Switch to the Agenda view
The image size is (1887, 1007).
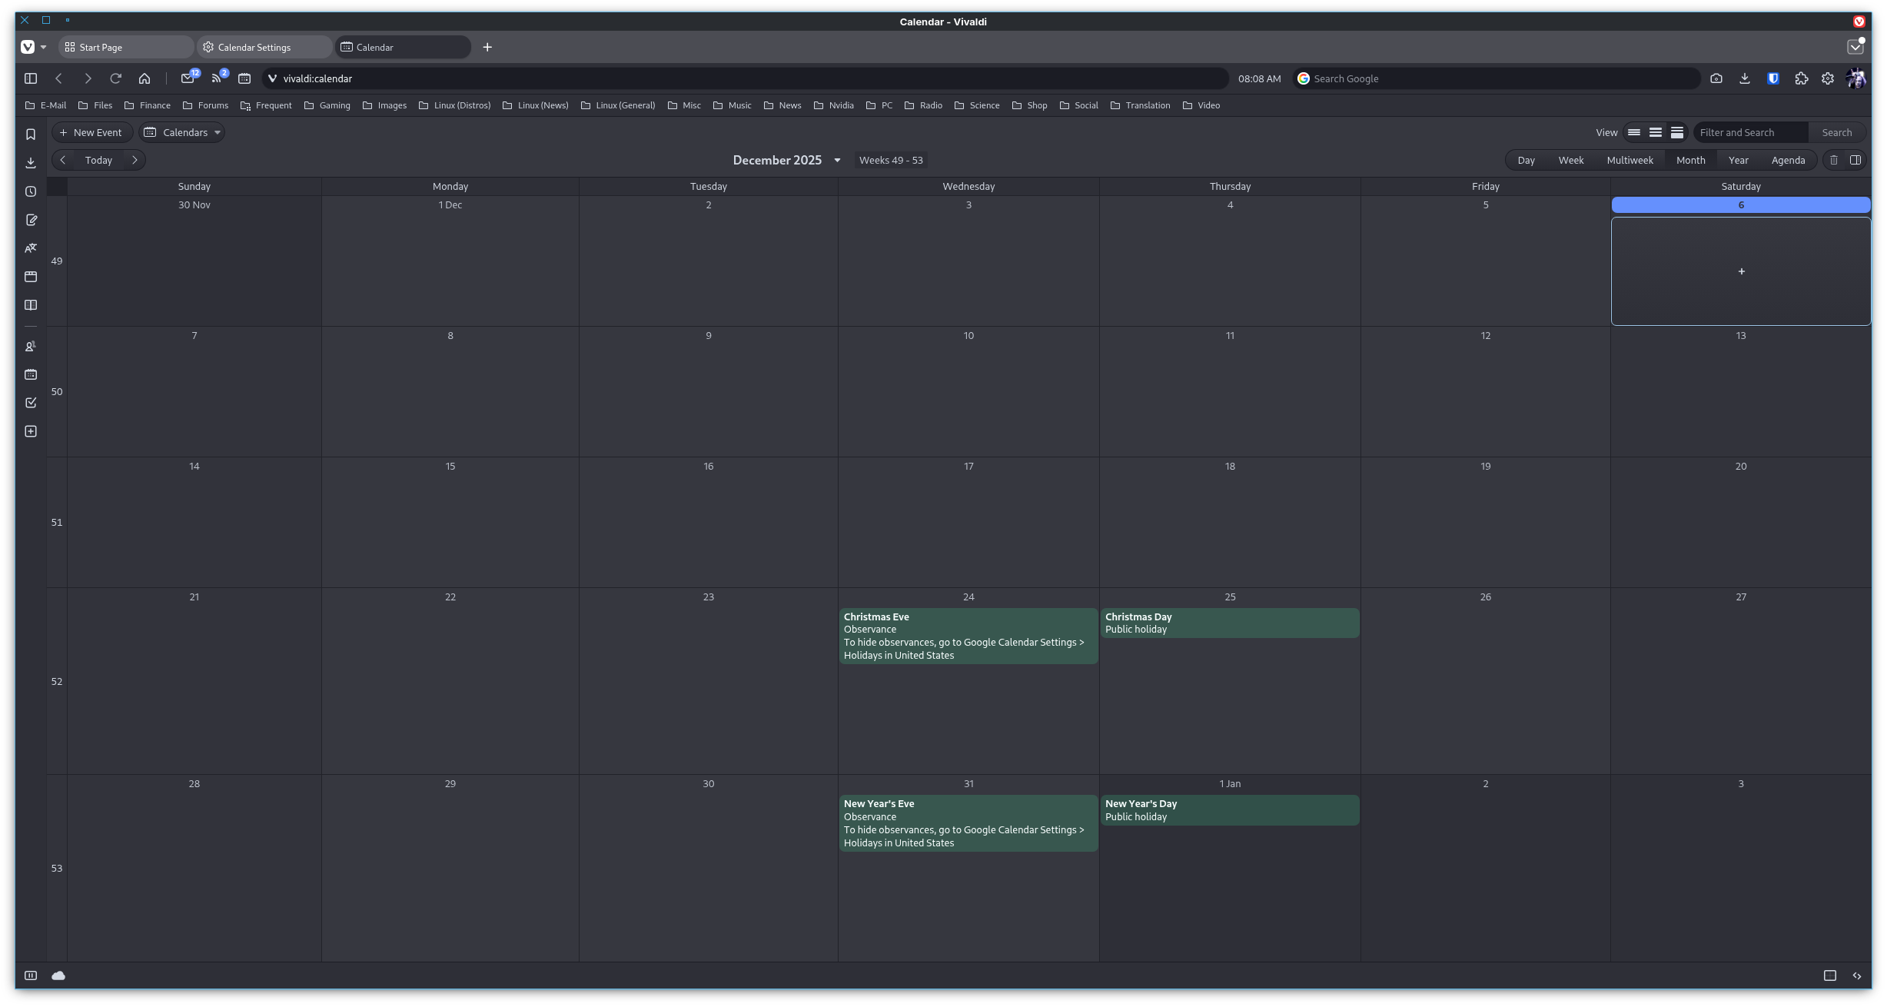(x=1788, y=160)
